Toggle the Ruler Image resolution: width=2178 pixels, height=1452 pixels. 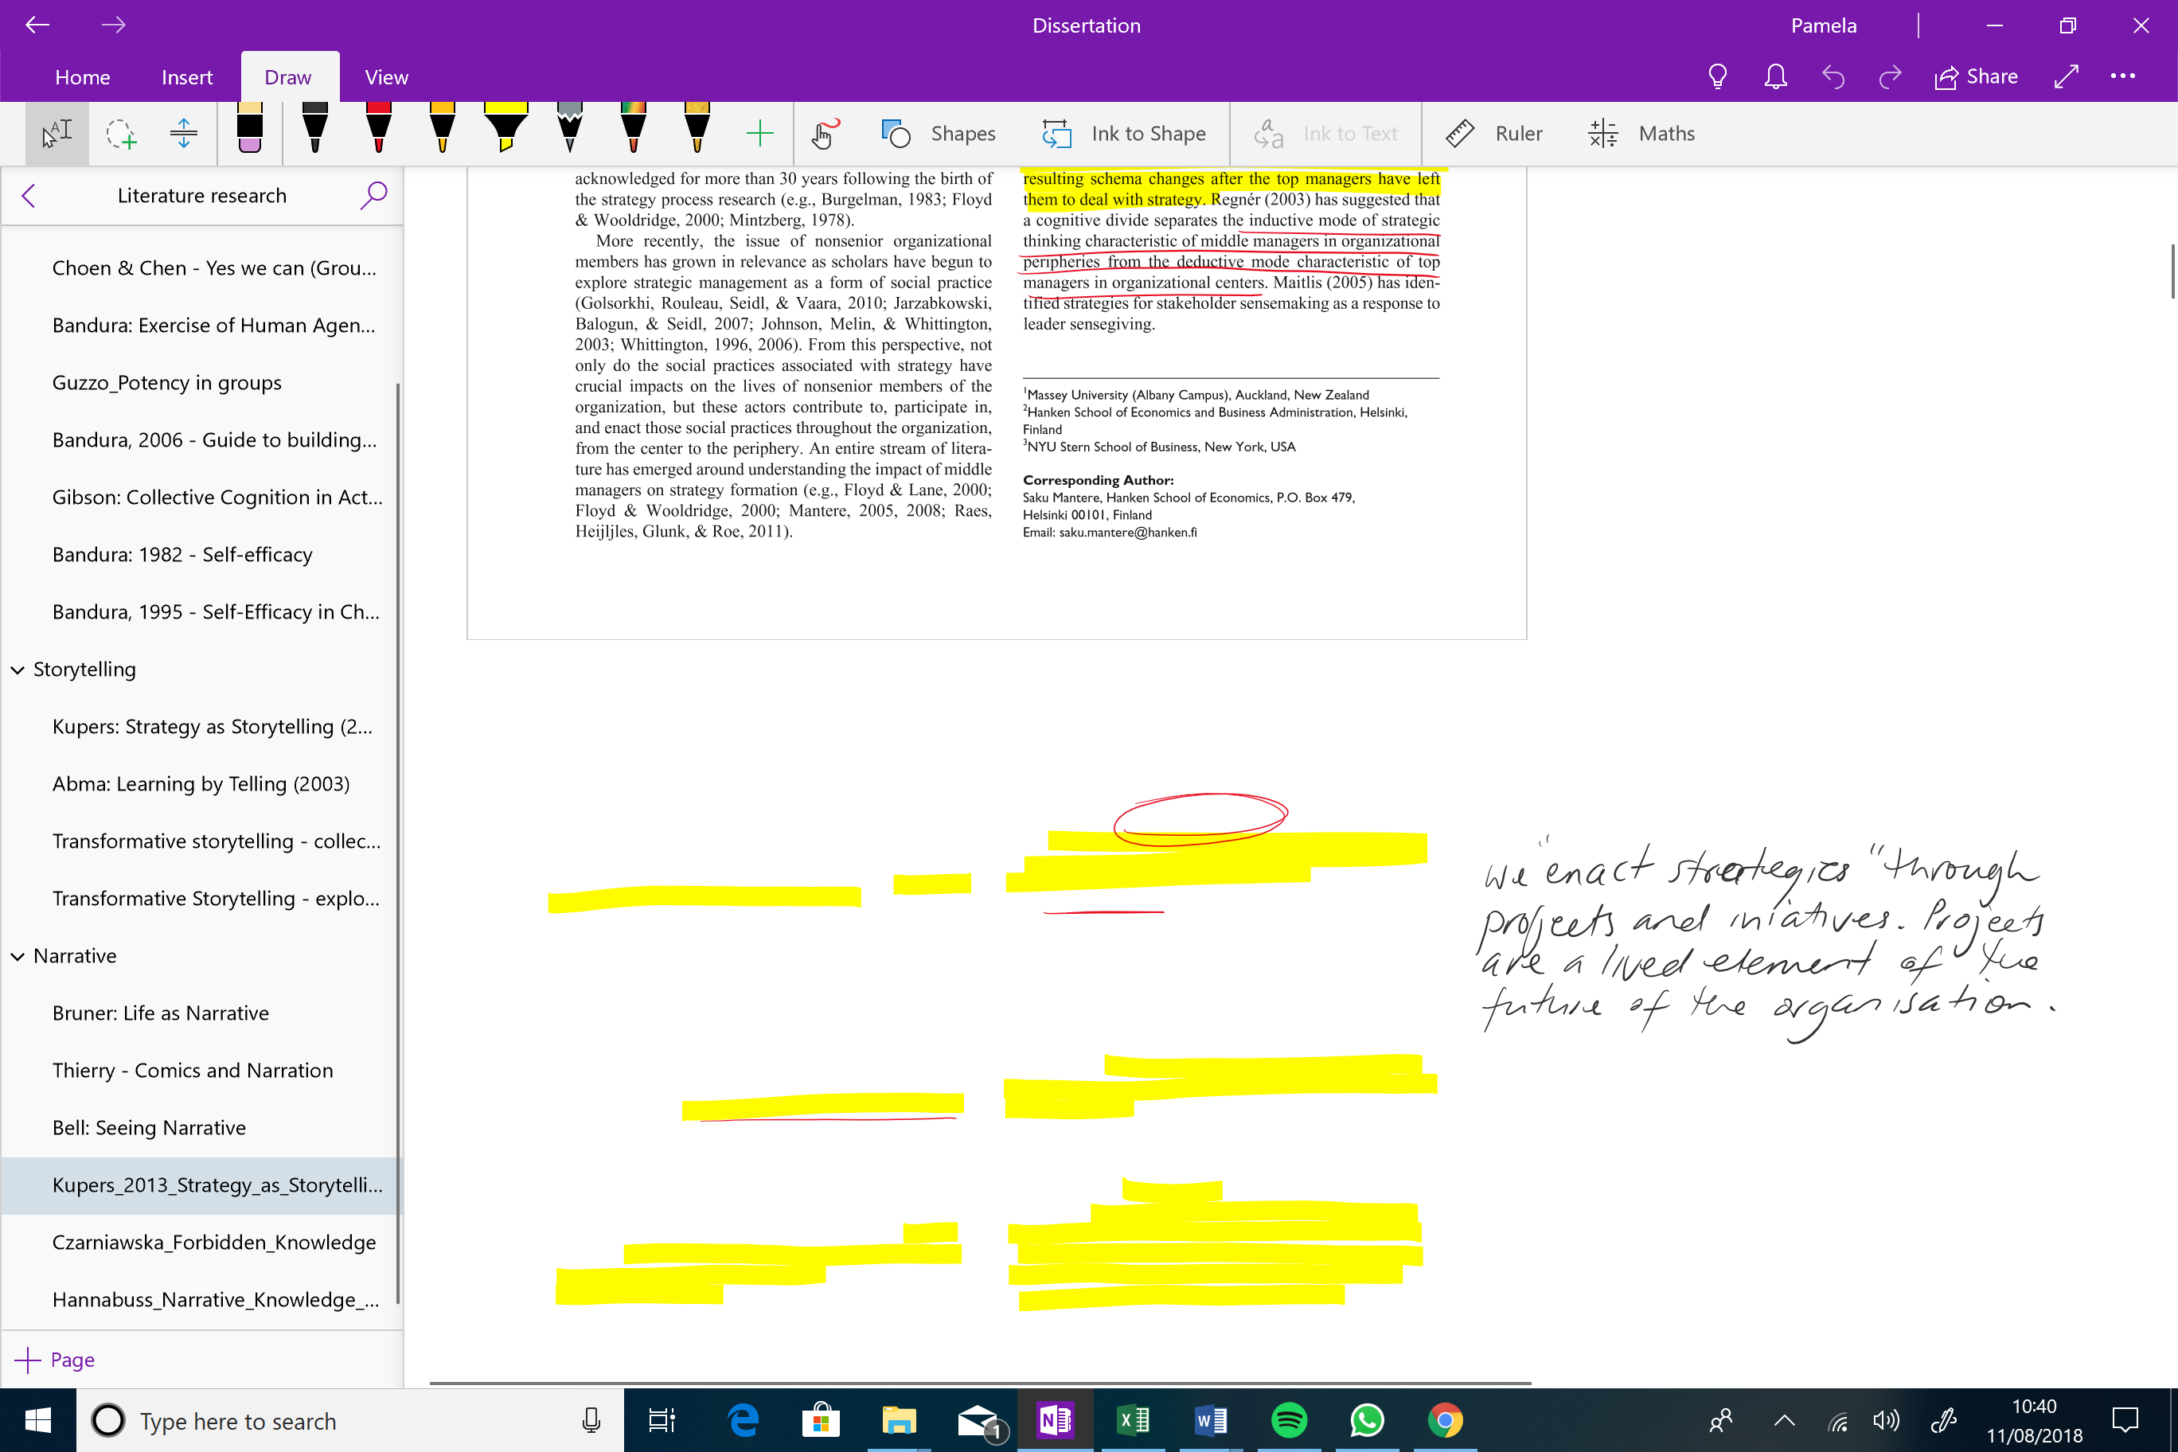click(x=1493, y=134)
